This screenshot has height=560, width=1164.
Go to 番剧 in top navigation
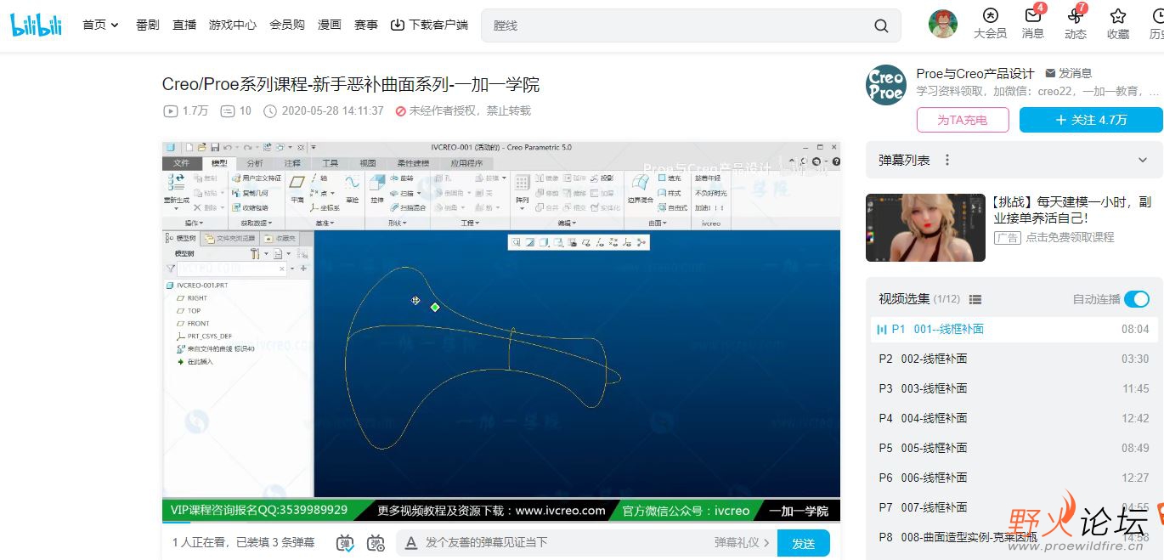tap(147, 25)
